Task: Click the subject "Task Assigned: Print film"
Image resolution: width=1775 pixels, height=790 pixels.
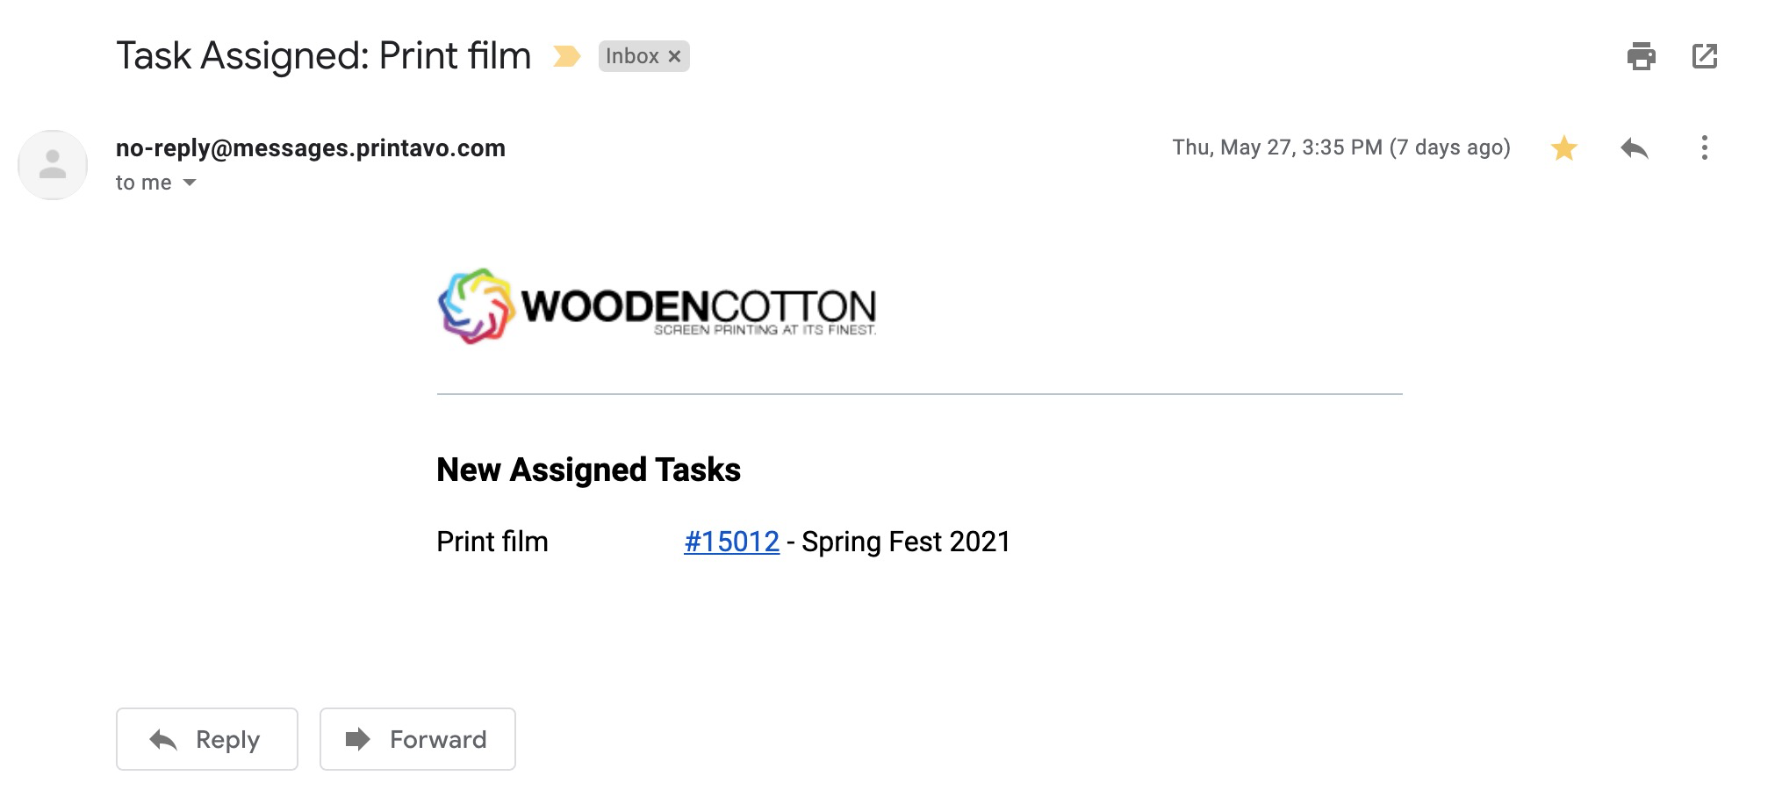Action: pyautogui.click(x=324, y=56)
